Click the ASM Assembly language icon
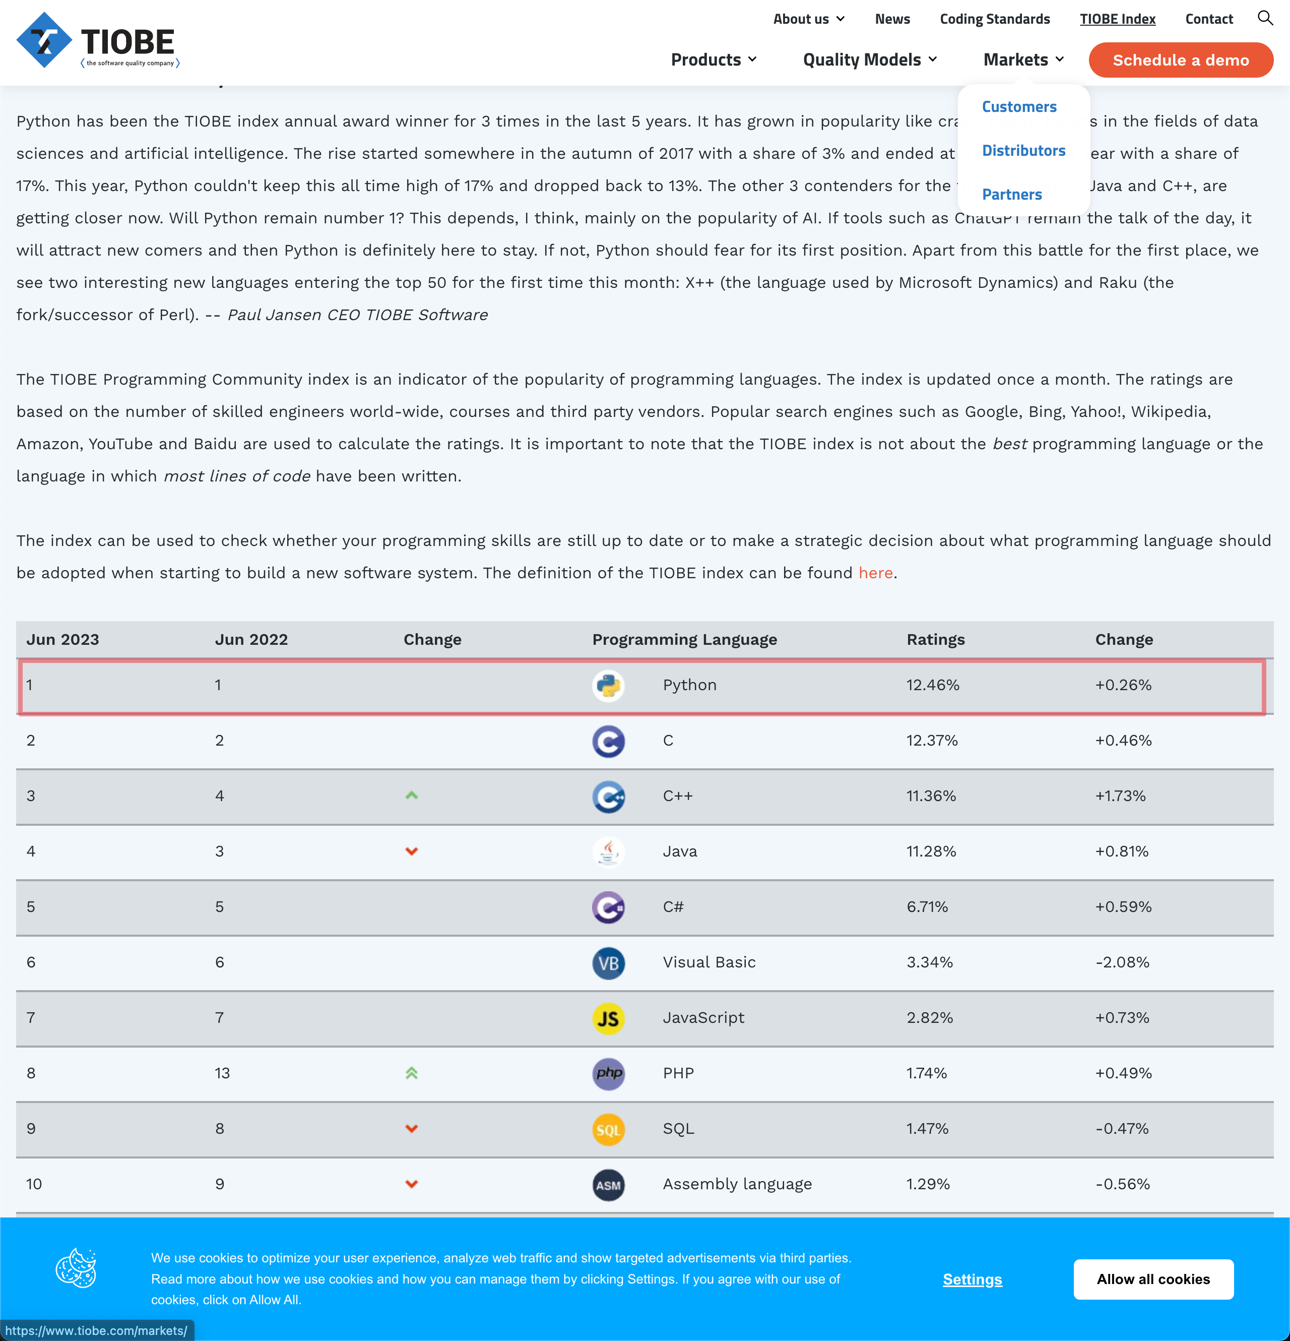This screenshot has height=1341, width=1290. pos(608,1185)
